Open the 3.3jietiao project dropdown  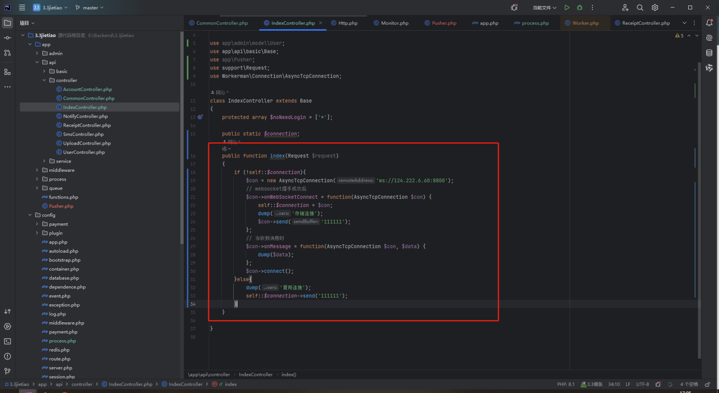pos(50,8)
